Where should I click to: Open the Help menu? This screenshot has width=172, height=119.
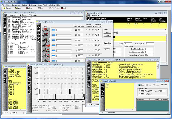point(58,5)
